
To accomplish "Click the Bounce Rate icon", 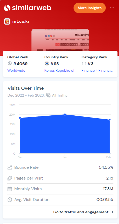I will (10, 167).
